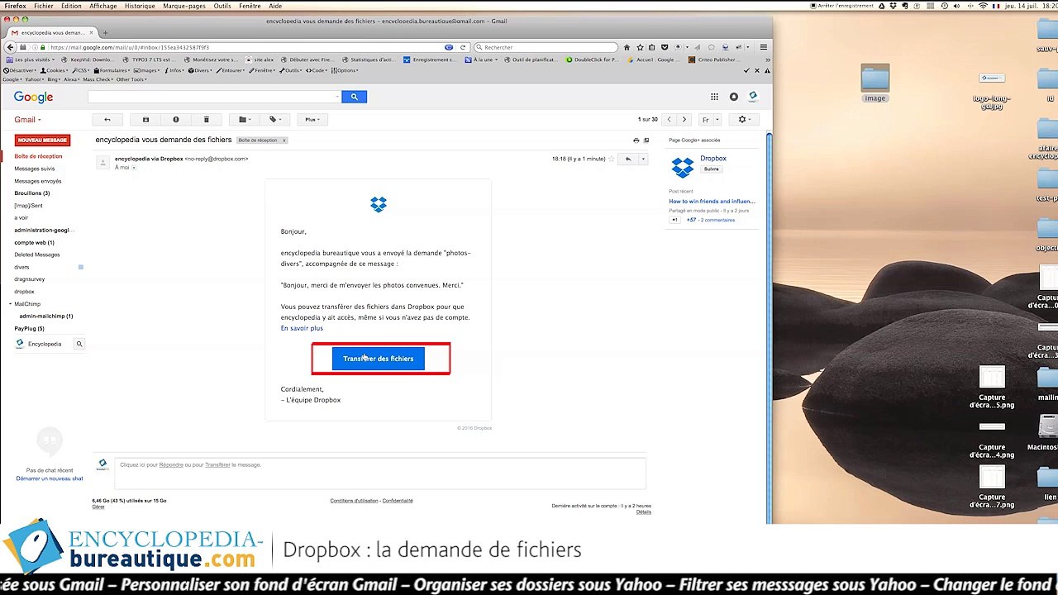This screenshot has height=595, width=1058.
Task: Open the Fichier menu
Action: coord(44,6)
